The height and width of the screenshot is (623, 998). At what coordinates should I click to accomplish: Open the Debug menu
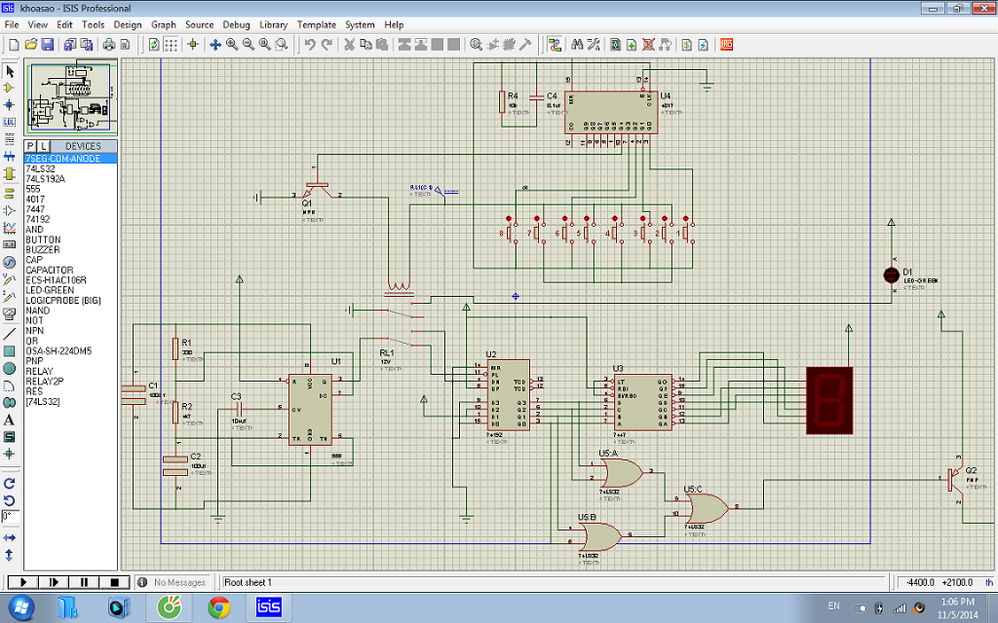tap(236, 24)
